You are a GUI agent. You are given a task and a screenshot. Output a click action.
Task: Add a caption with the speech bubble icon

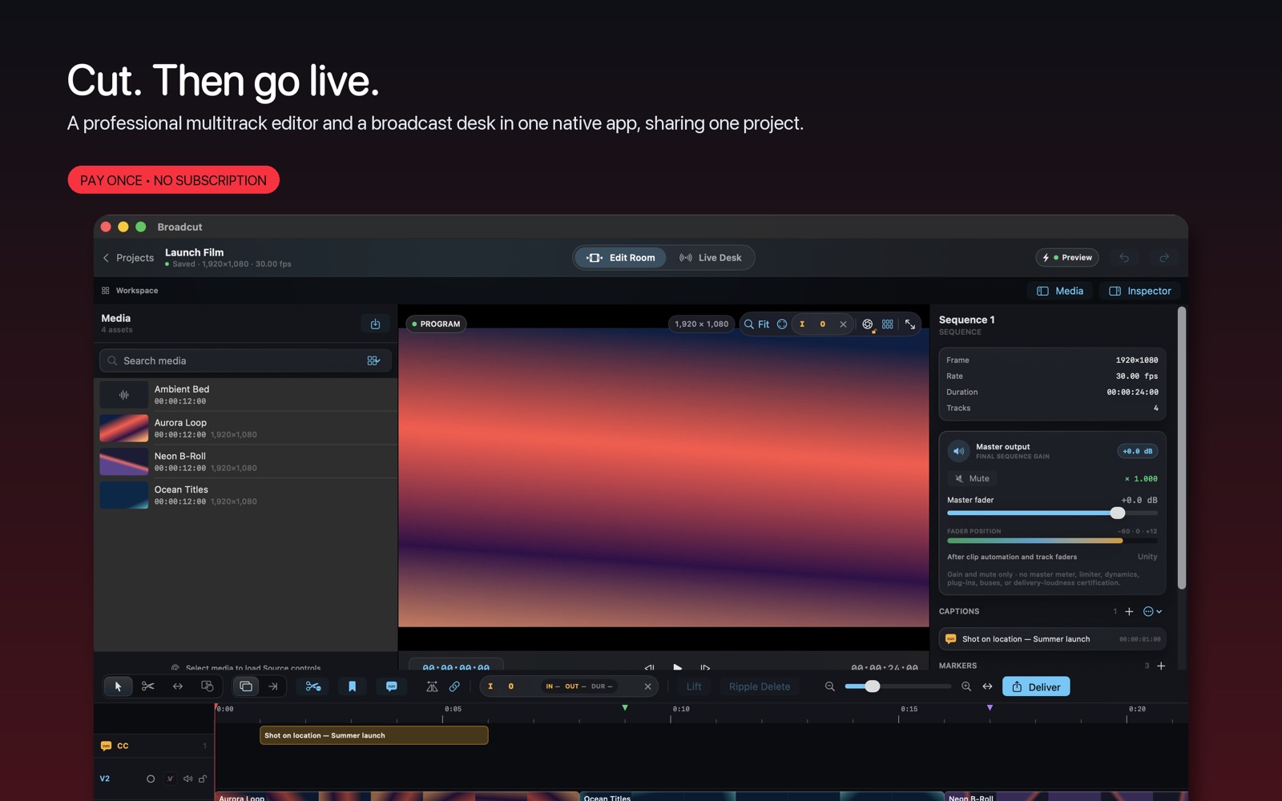(x=392, y=686)
